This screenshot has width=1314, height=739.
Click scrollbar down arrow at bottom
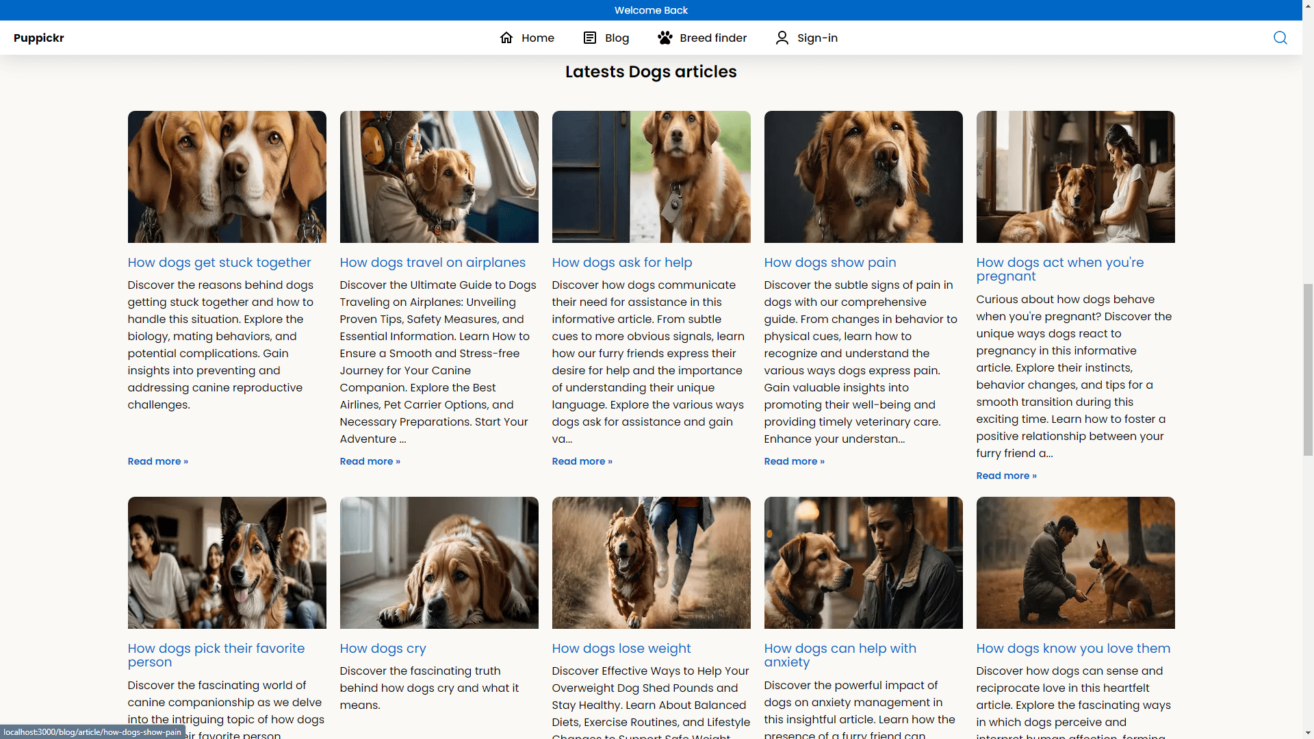[x=1308, y=733]
